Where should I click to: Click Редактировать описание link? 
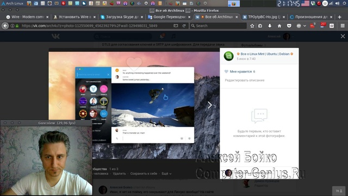[x=245, y=80]
